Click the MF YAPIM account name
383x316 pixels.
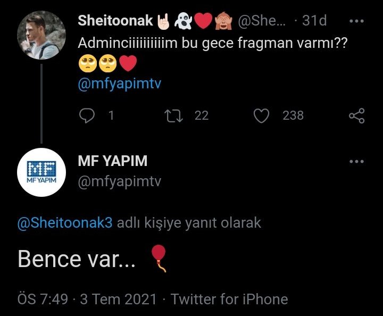(112, 161)
